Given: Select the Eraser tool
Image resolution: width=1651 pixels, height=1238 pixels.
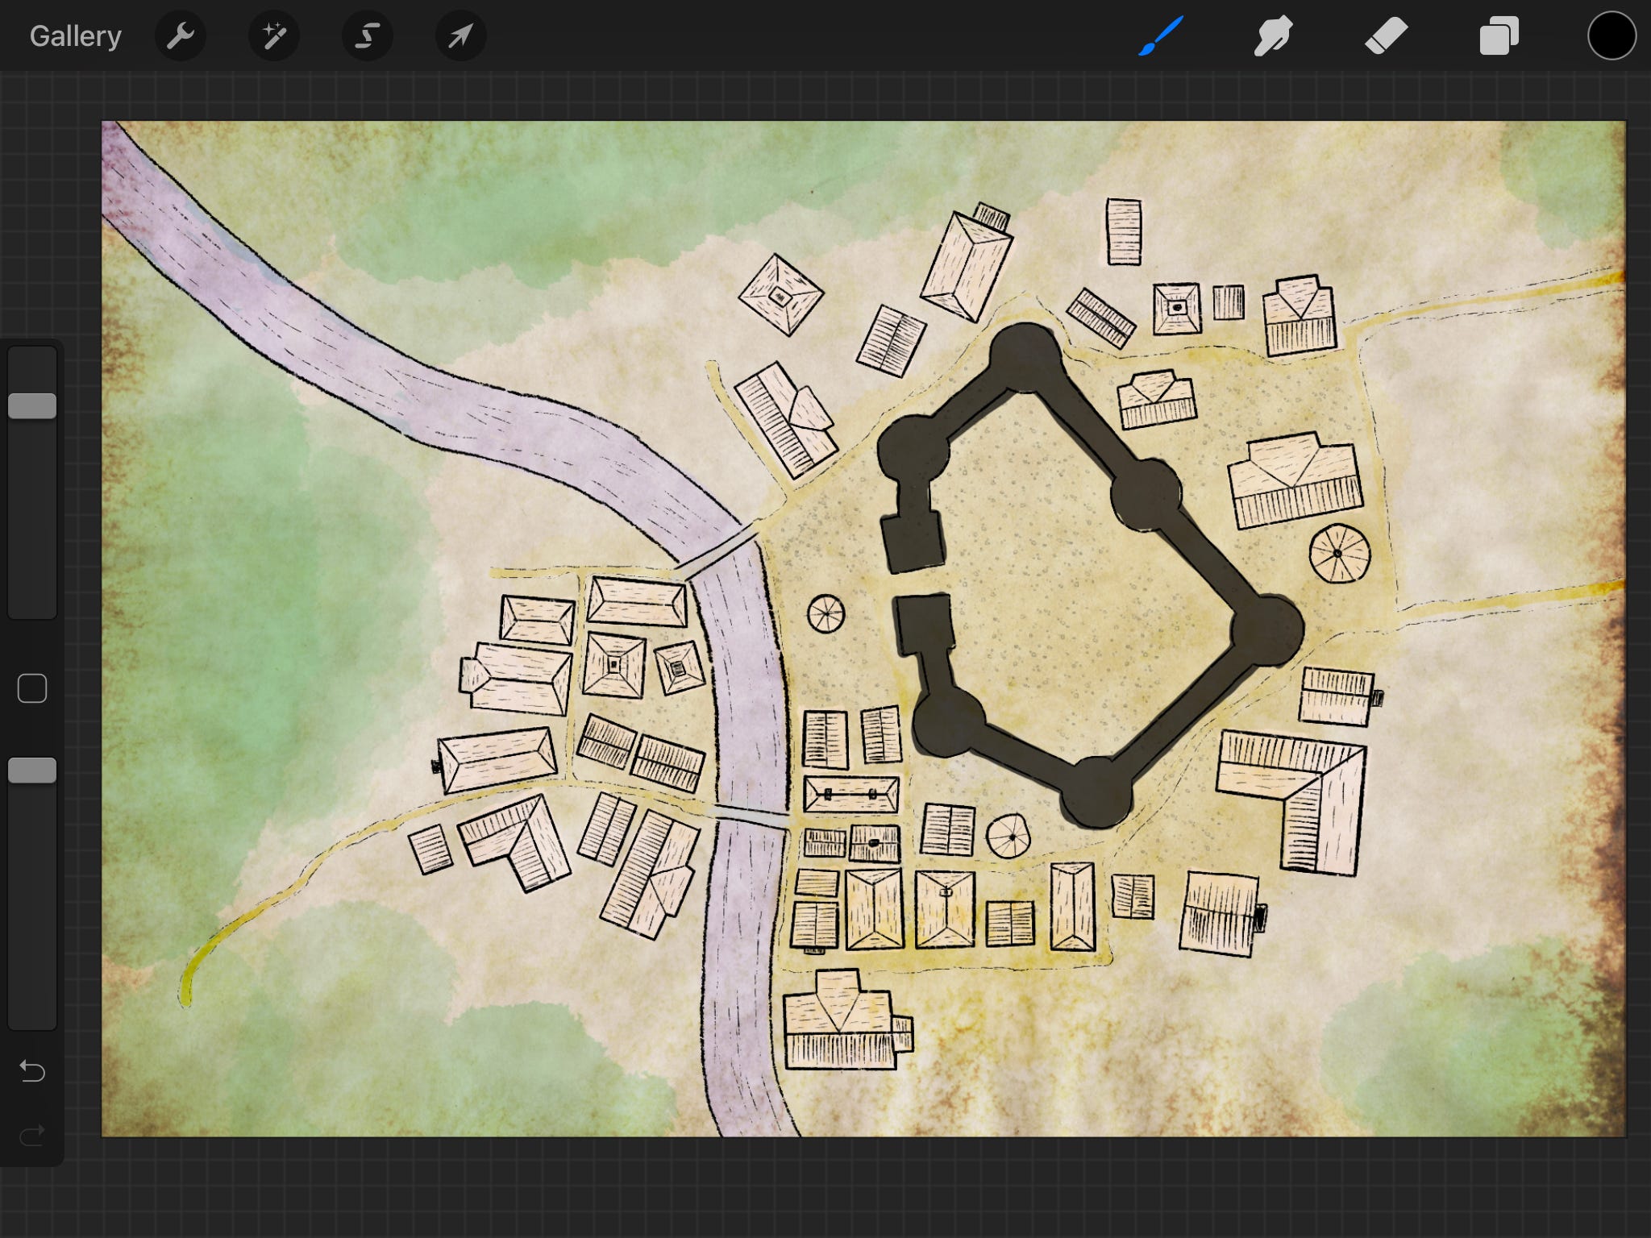Looking at the screenshot, I should click(1386, 36).
